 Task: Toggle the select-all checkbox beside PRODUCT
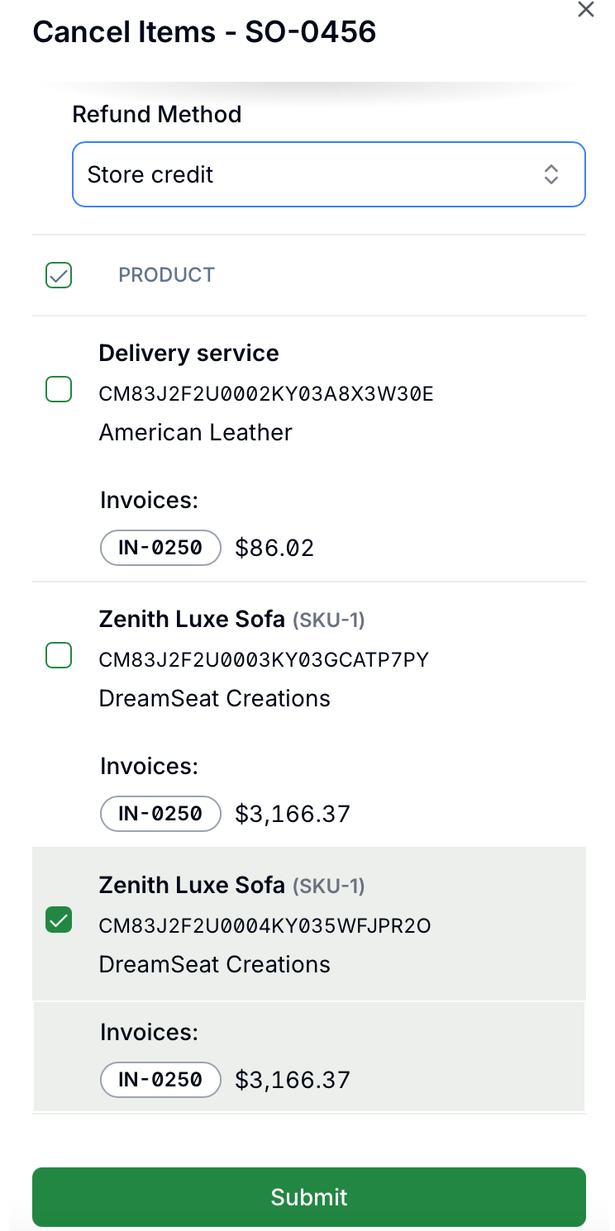[x=59, y=275]
